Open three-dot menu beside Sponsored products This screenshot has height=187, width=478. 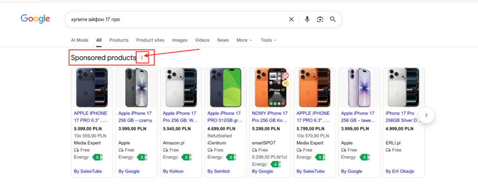point(142,57)
